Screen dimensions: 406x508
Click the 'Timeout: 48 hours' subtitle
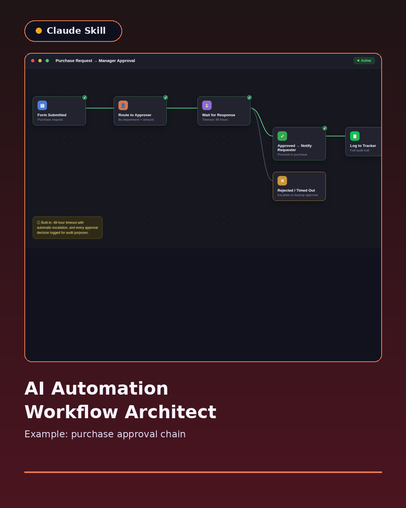coord(215,120)
